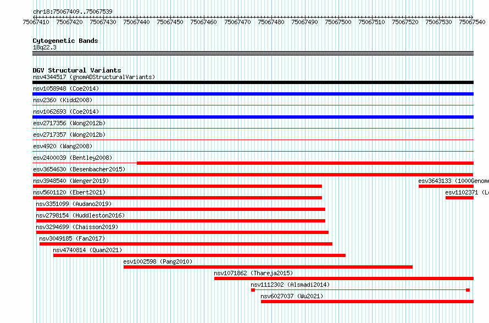Viewport: 489px width, 323px height.
Task: Open the esv1102371 variant label
Action: click(x=467, y=192)
